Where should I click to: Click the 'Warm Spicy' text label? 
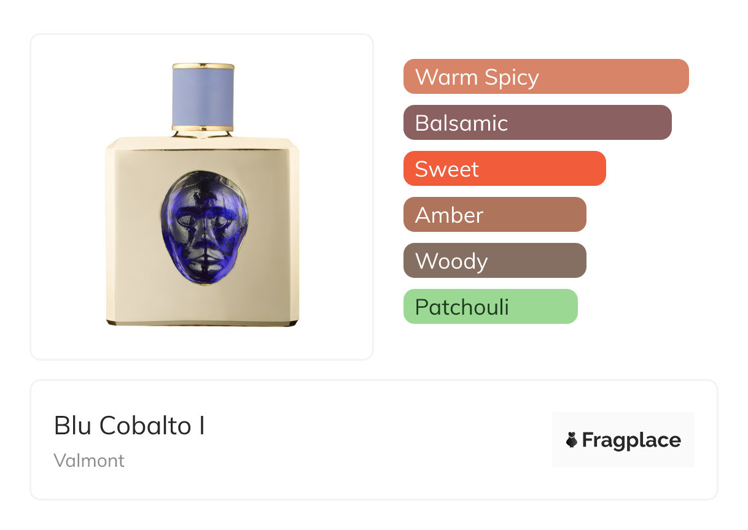click(x=477, y=77)
